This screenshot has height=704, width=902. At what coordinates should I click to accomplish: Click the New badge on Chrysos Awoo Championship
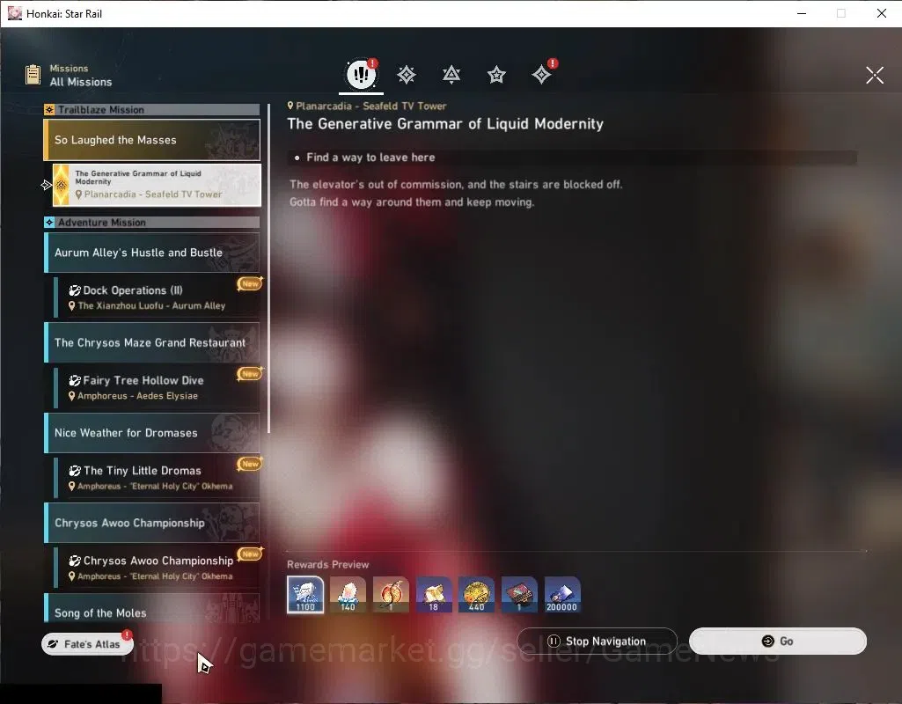pos(250,554)
